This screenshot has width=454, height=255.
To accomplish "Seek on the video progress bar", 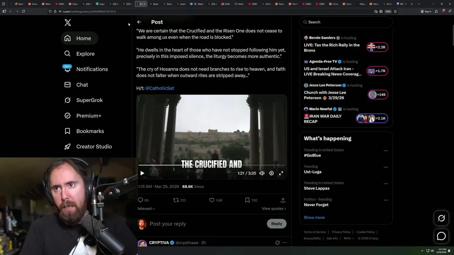I will 212,165.
